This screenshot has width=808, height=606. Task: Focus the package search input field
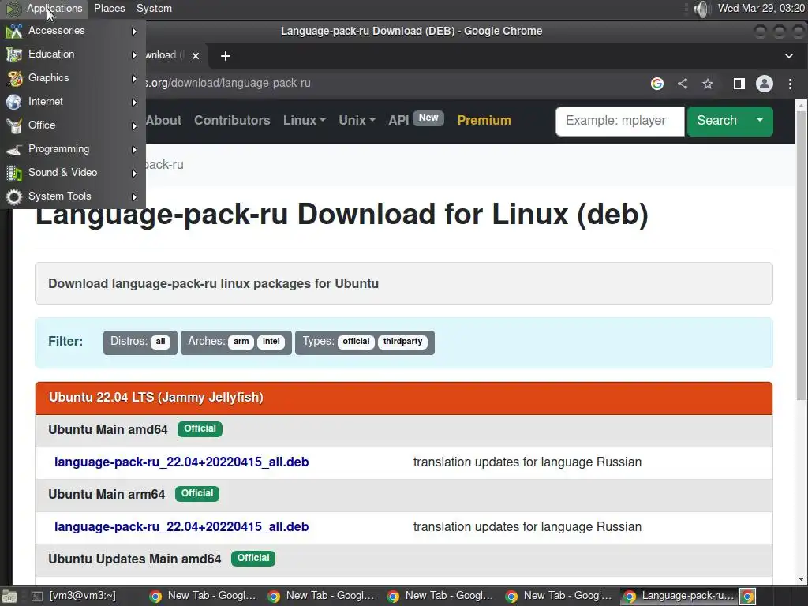point(620,121)
